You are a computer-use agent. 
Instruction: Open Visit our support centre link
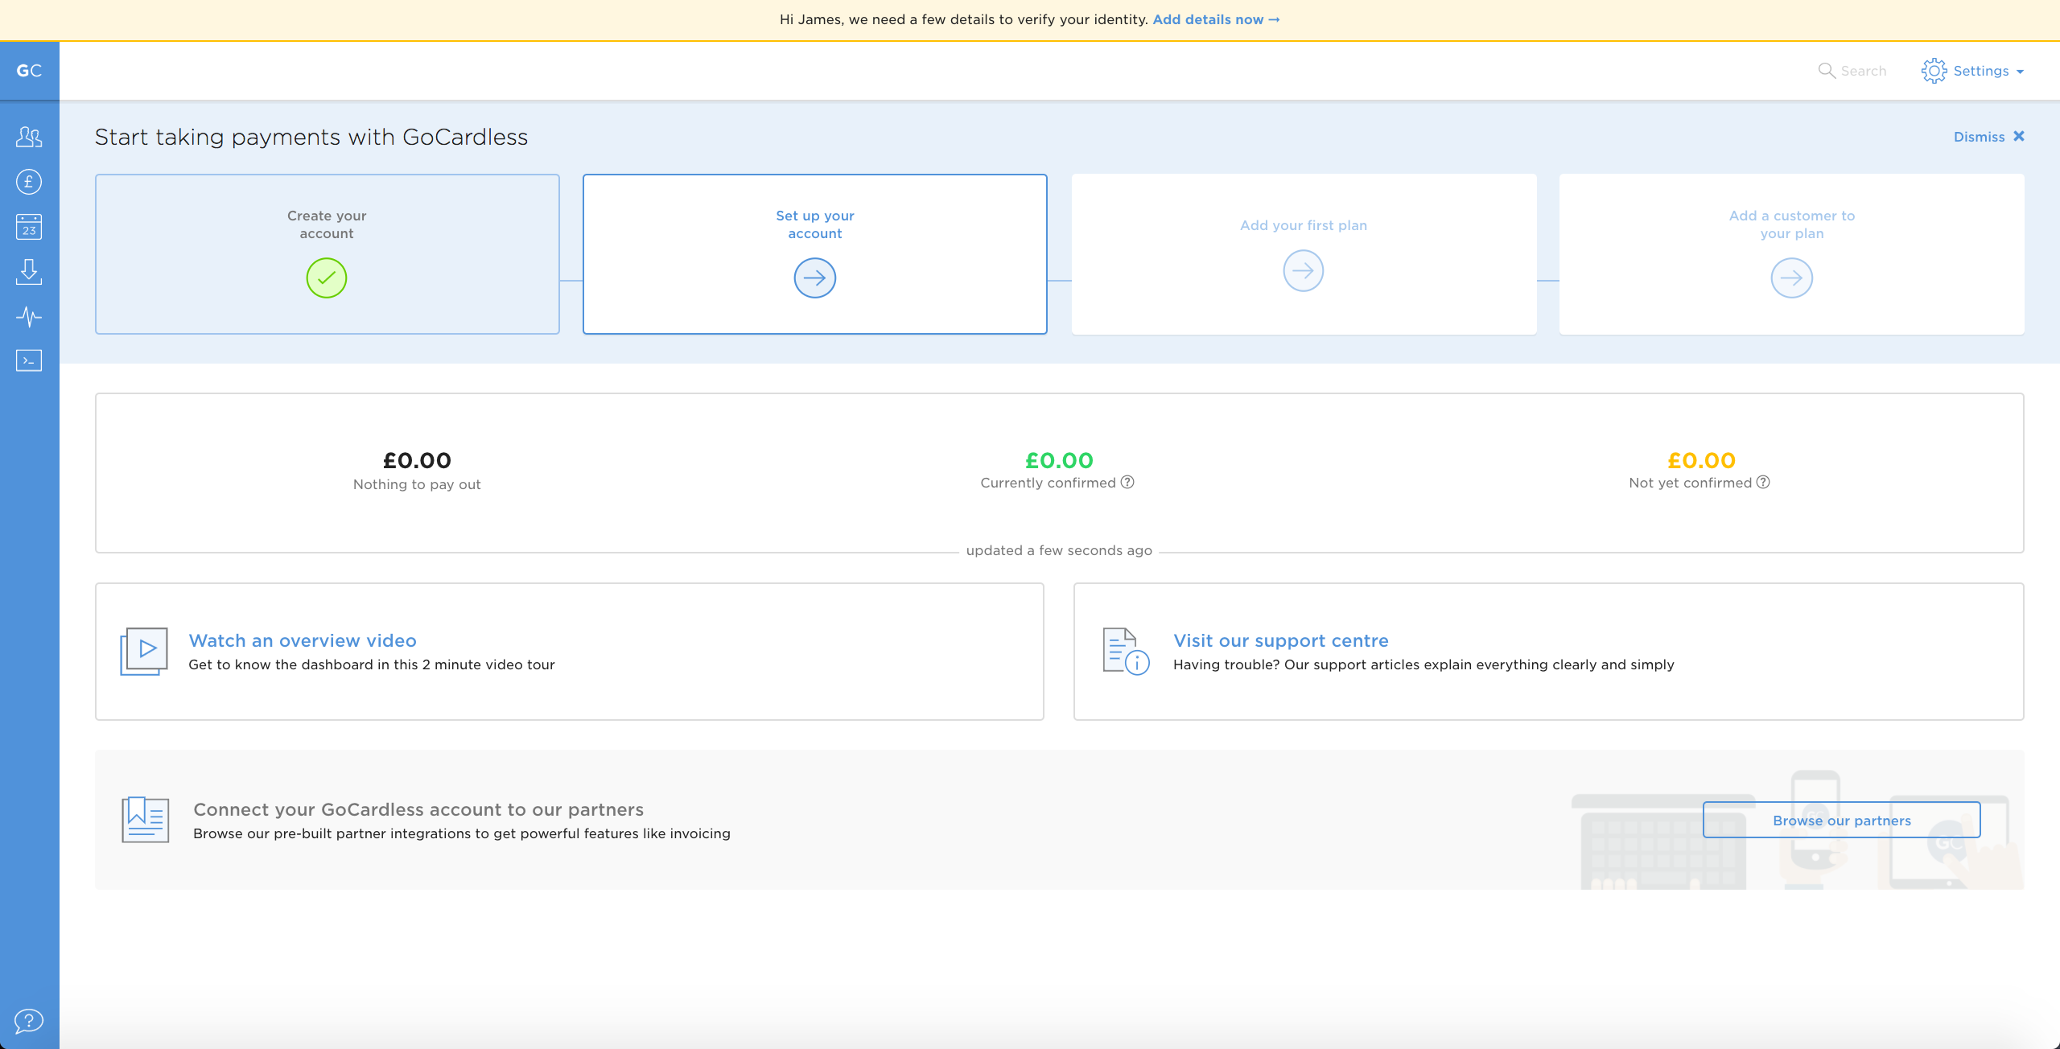pyautogui.click(x=1280, y=640)
